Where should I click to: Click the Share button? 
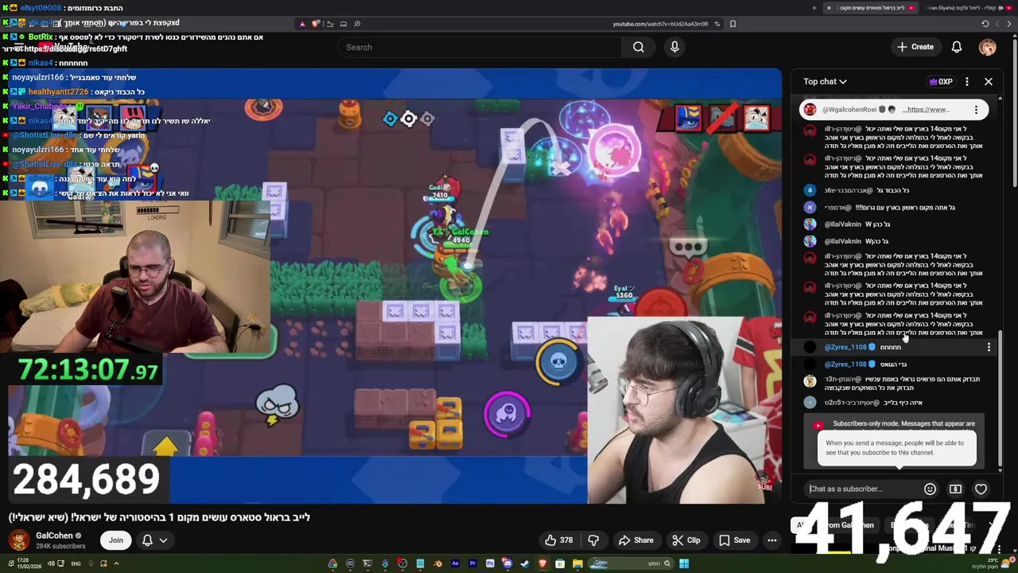tap(635, 540)
